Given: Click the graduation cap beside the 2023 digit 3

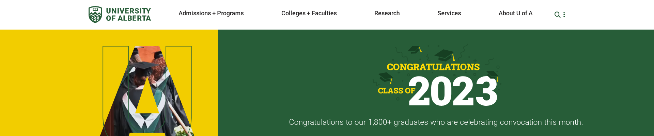Looking at the screenshot, I should click(x=493, y=74).
